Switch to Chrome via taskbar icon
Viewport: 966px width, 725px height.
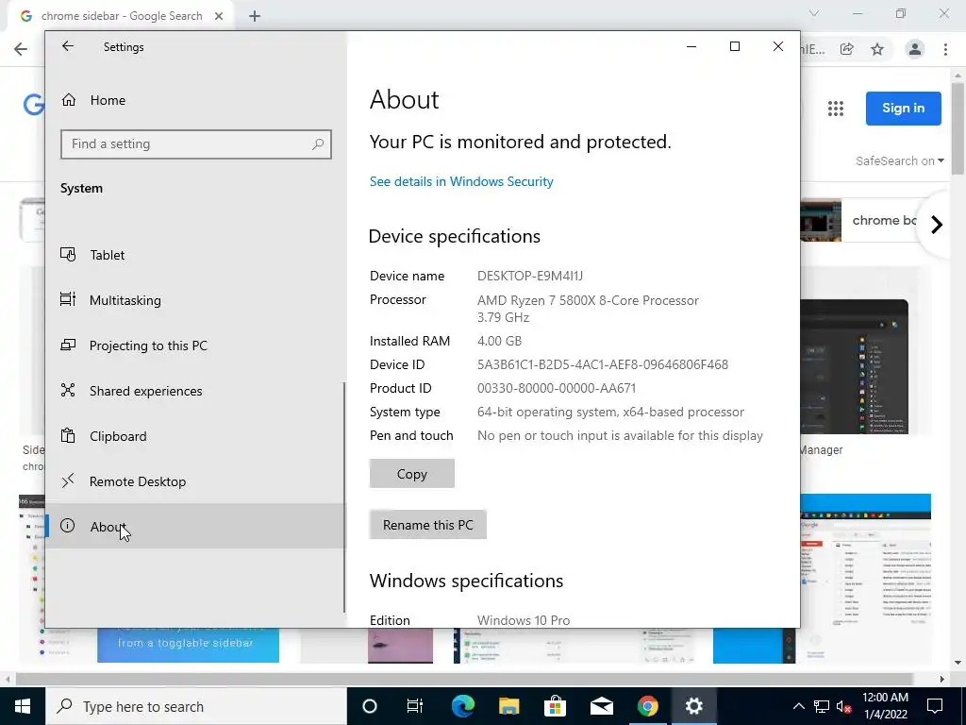(x=647, y=706)
